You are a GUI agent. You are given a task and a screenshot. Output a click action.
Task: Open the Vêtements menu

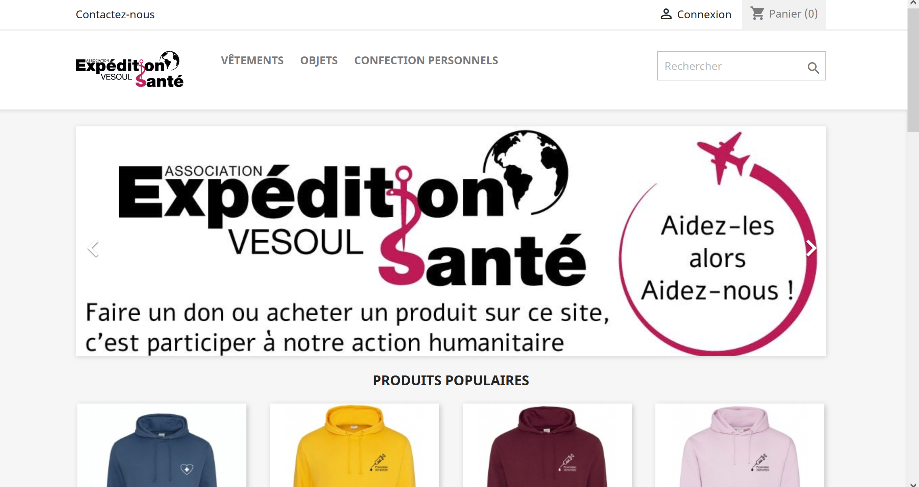(x=252, y=60)
